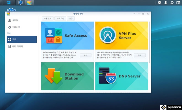Open the search magnifier icon
The image size is (182, 110).
172,3
